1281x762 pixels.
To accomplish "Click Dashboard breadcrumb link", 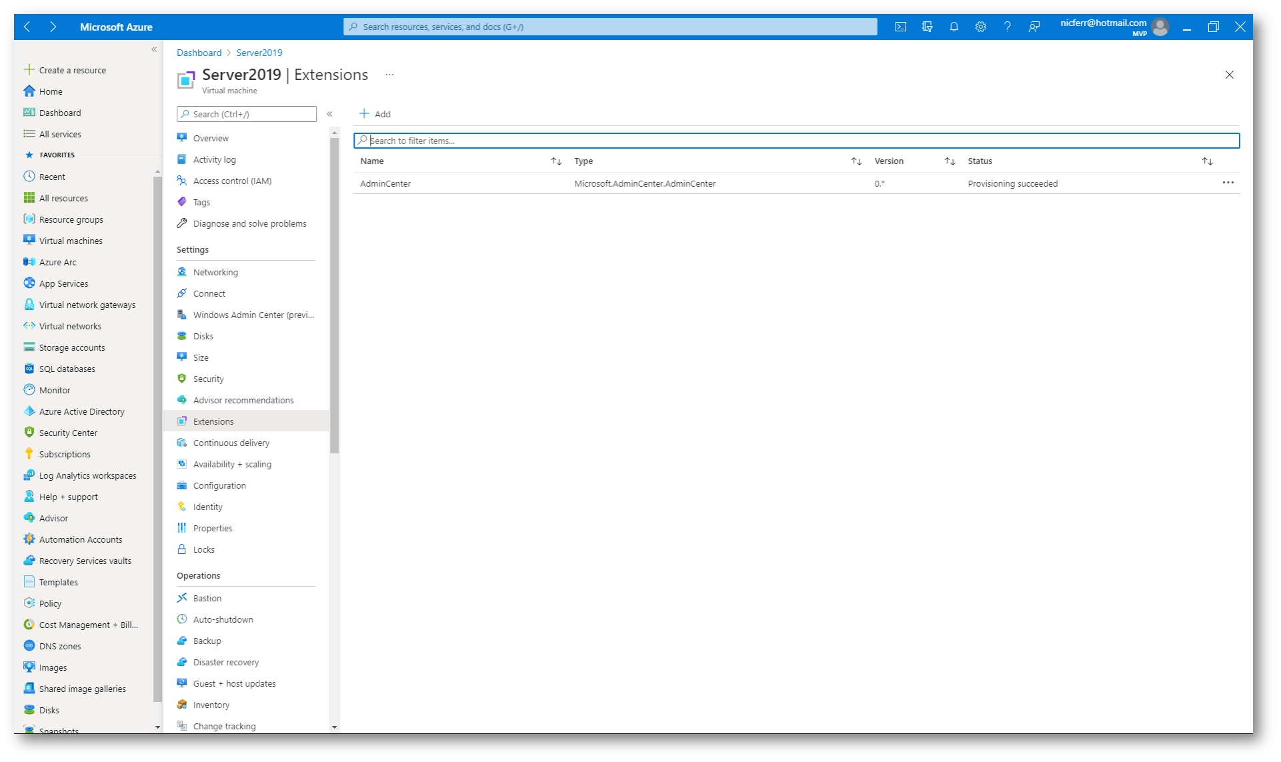I will [199, 53].
